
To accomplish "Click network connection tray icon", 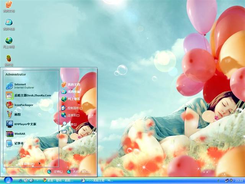I will click(x=227, y=181).
